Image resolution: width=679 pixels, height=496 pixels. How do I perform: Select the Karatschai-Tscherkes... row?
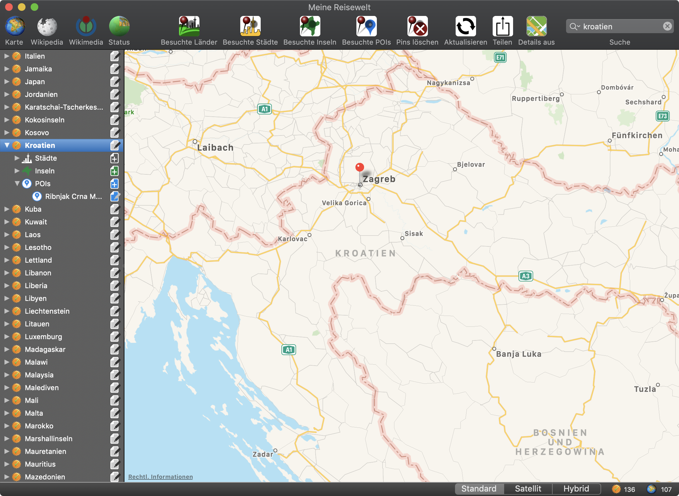point(62,107)
